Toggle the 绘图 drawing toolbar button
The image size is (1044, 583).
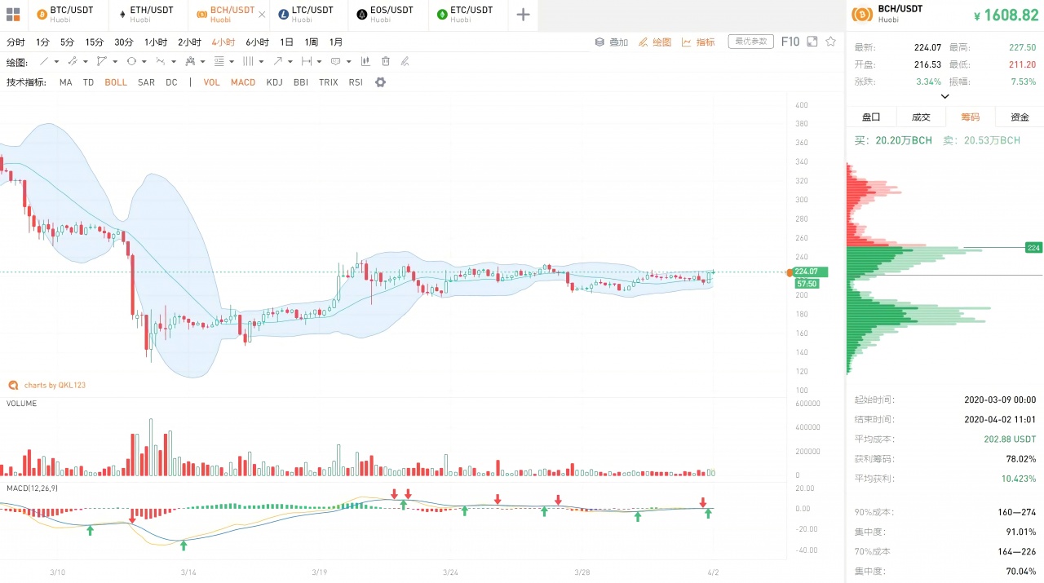point(654,42)
